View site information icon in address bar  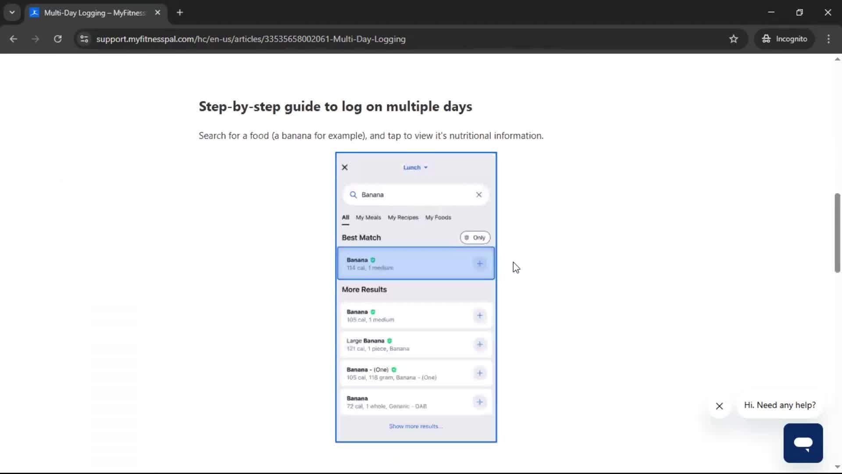click(84, 39)
